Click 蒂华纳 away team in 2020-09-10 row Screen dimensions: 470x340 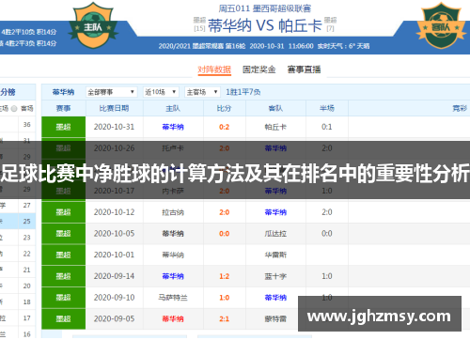tap(275, 298)
